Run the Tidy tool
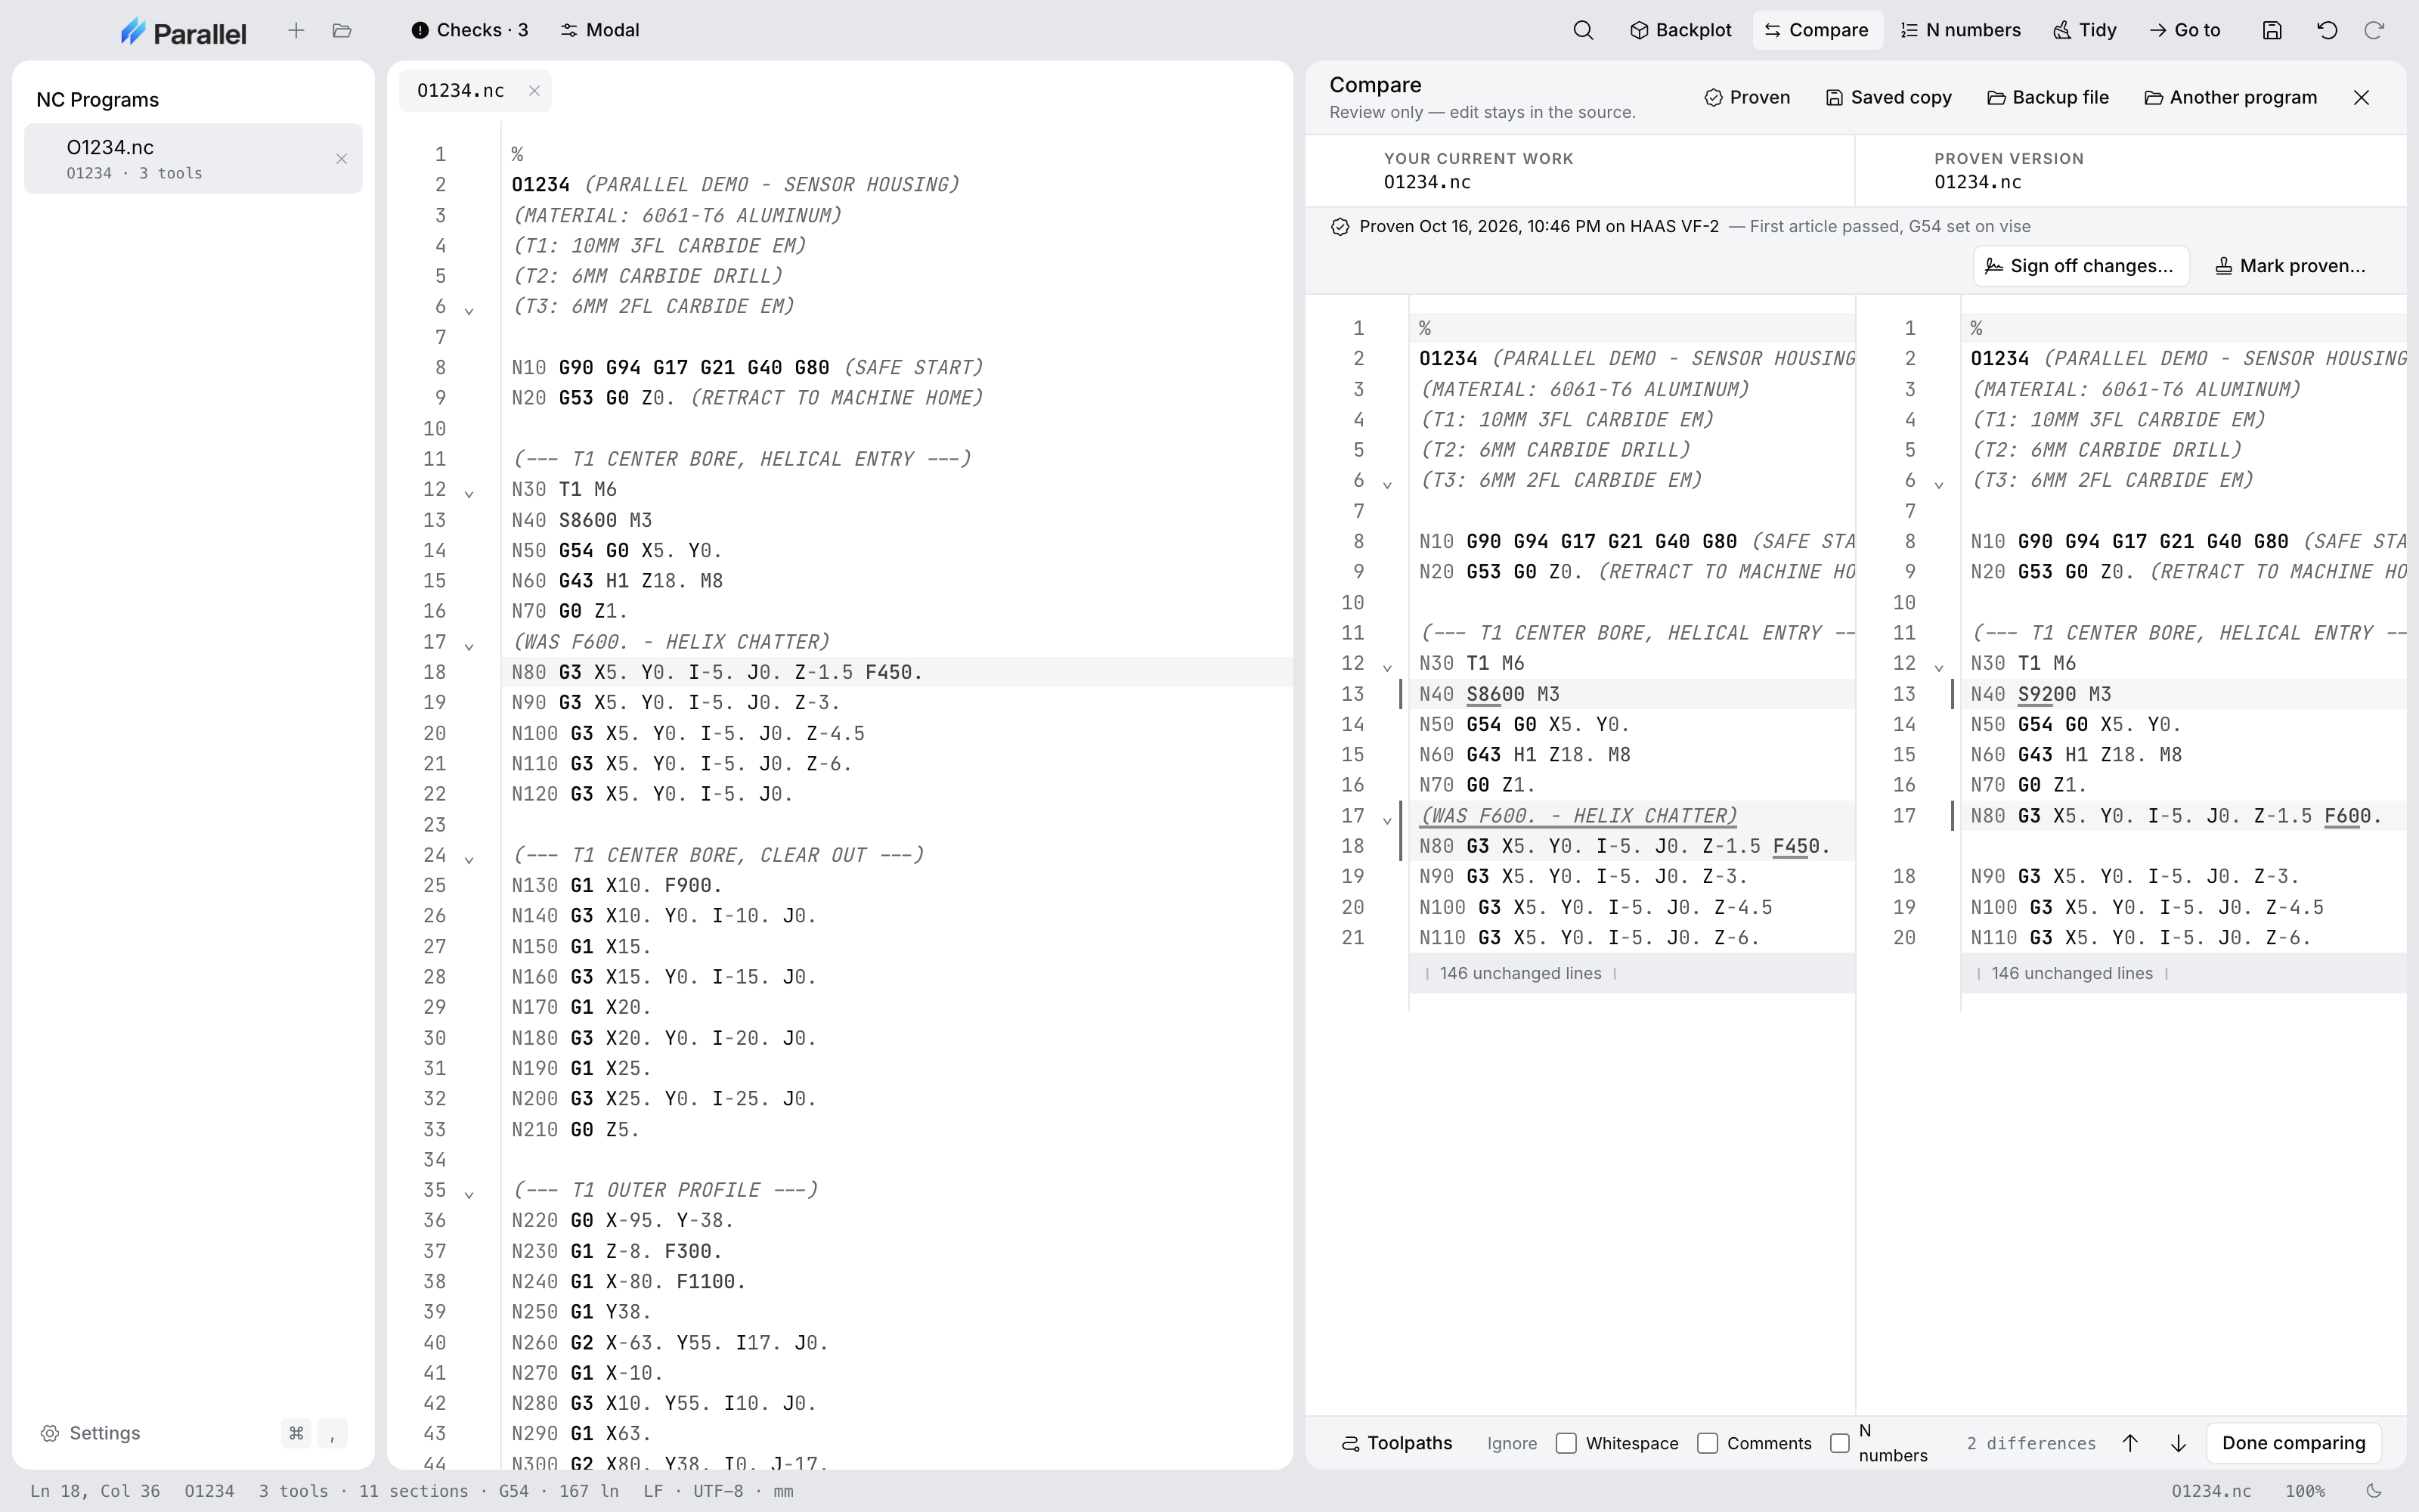The height and width of the screenshot is (1512, 2419). [x=2085, y=30]
